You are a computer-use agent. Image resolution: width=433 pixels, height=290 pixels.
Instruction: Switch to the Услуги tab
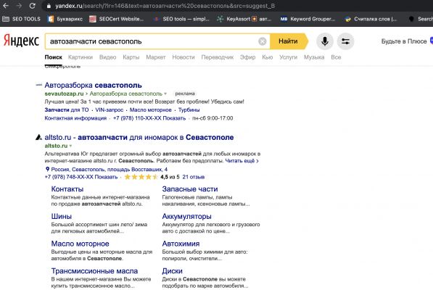288,57
